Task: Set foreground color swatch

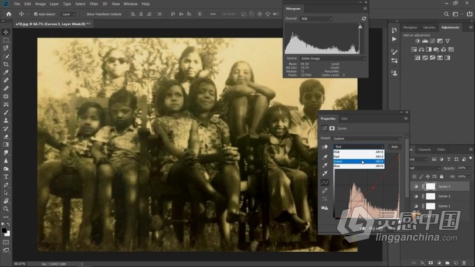Action: point(4,231)
